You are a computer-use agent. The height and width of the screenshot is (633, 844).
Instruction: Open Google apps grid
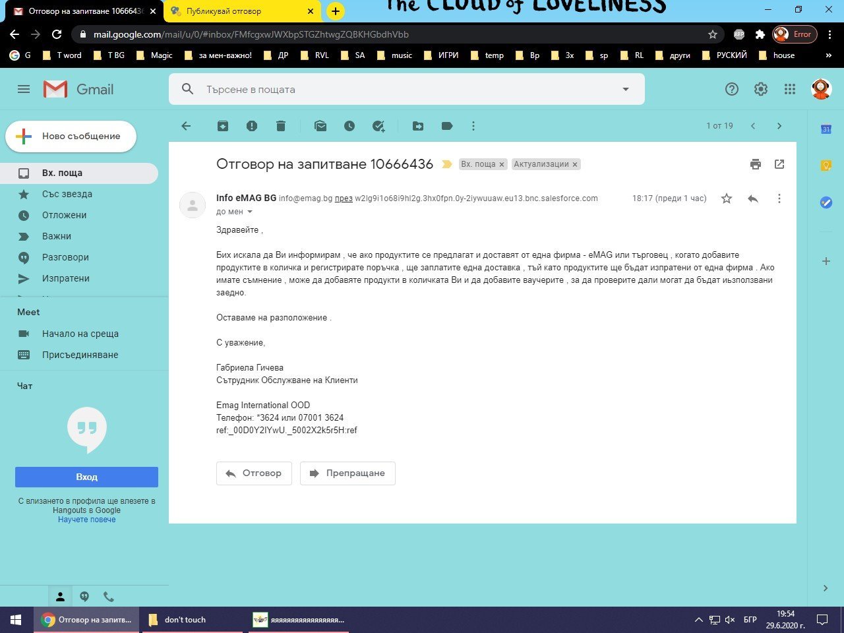(x=790, y=89)
